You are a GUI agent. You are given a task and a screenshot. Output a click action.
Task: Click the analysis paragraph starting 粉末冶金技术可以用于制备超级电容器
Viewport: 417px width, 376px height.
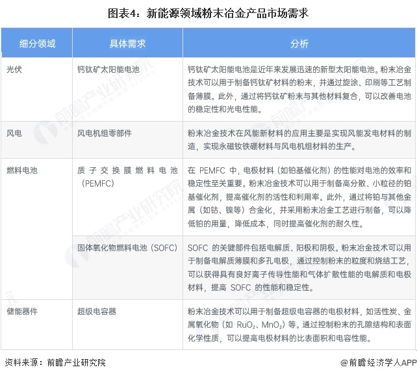click(x=299, y=325)
